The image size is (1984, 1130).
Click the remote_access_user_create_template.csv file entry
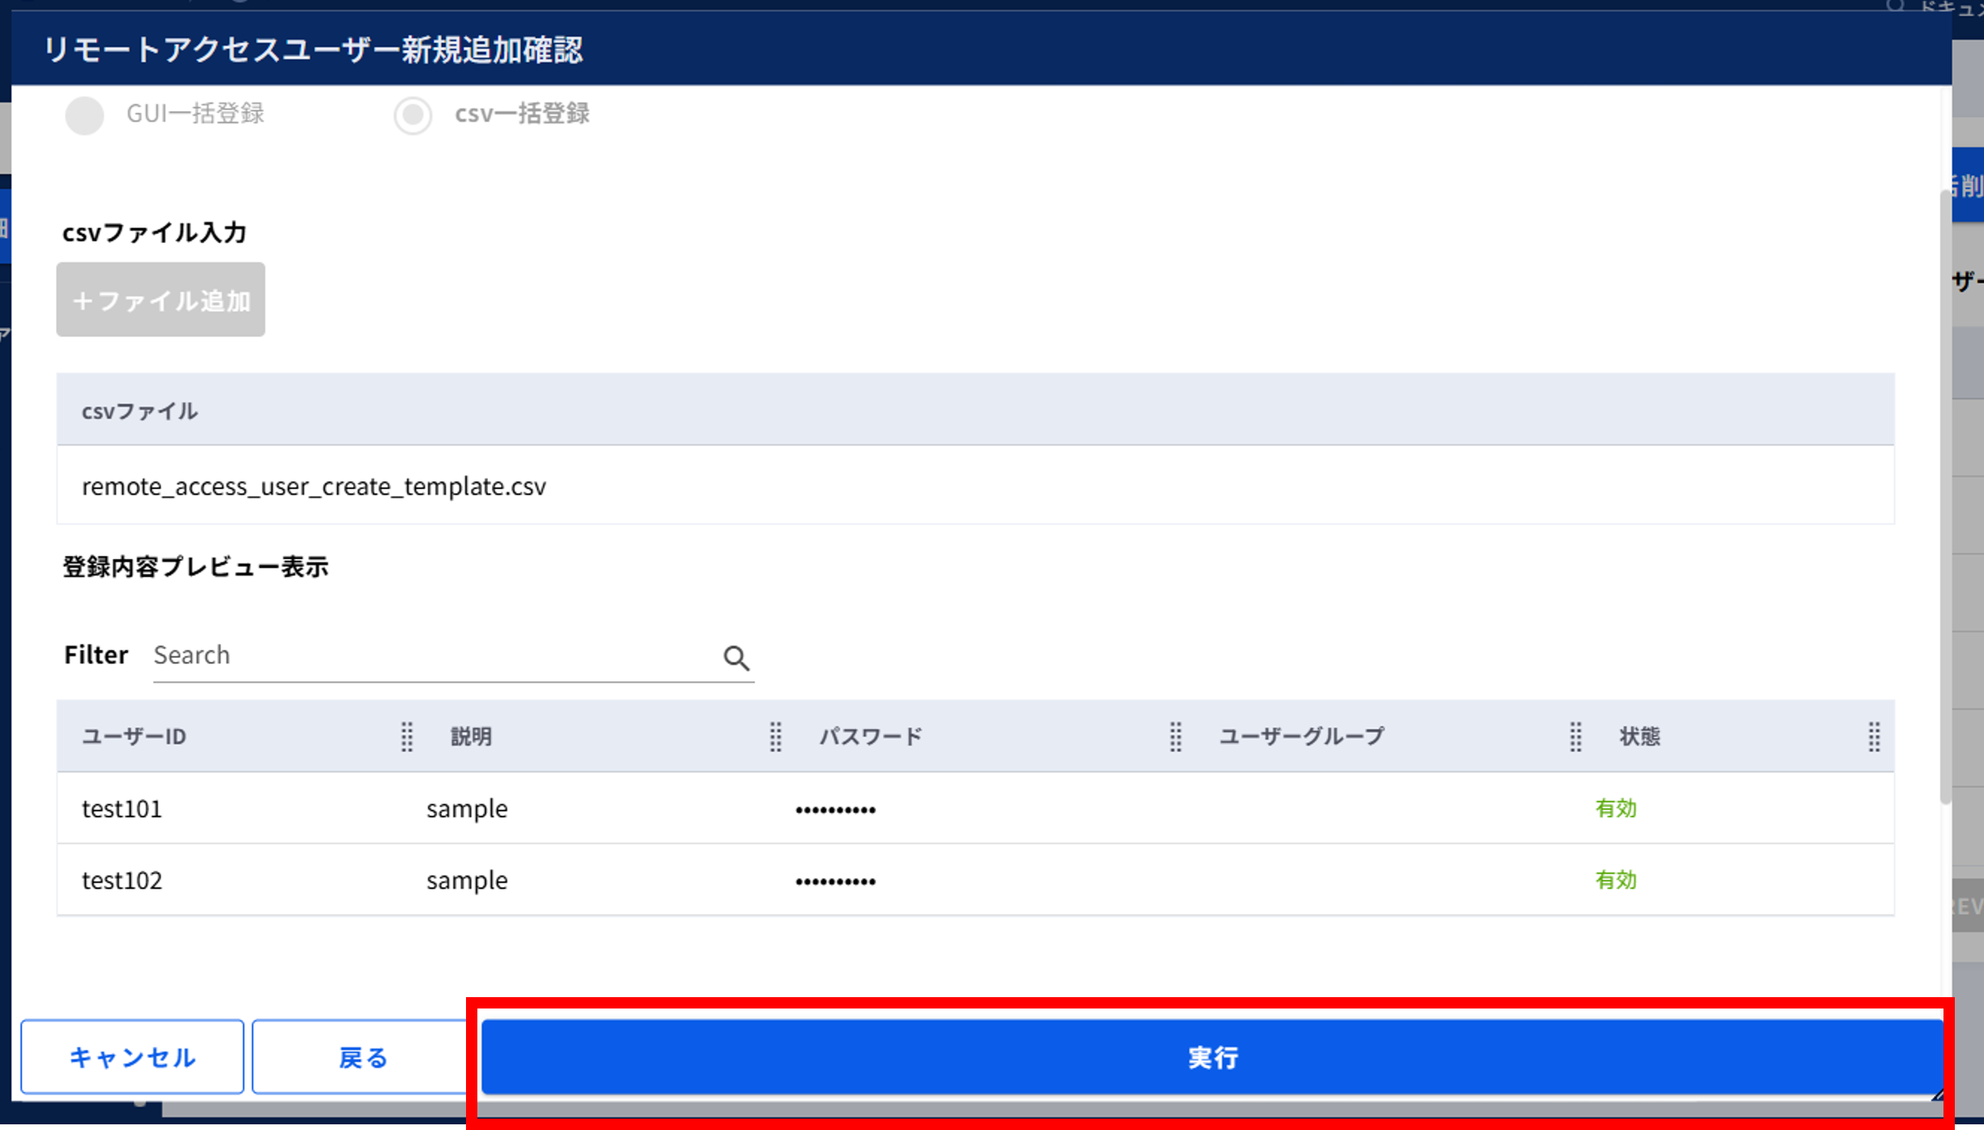coord(314,486)
